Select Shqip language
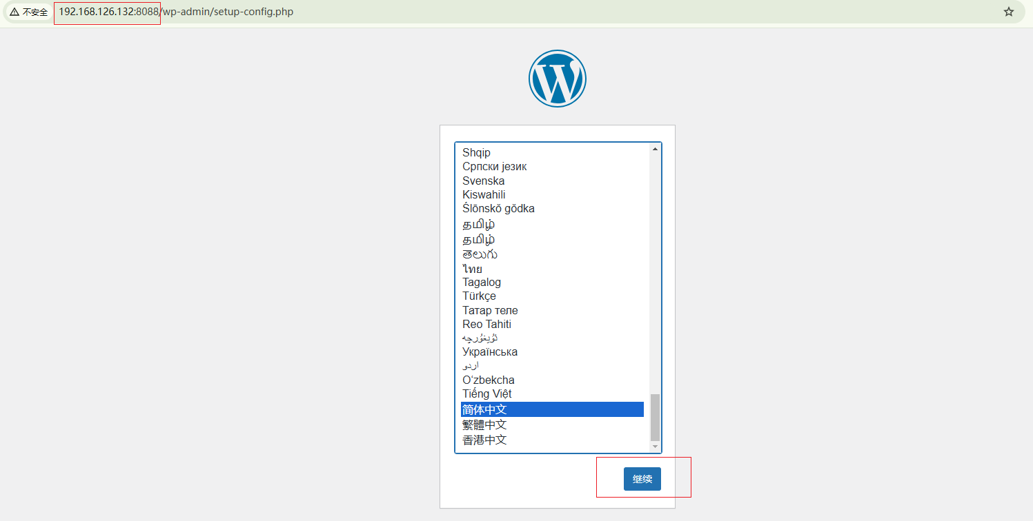 [552, 152]
